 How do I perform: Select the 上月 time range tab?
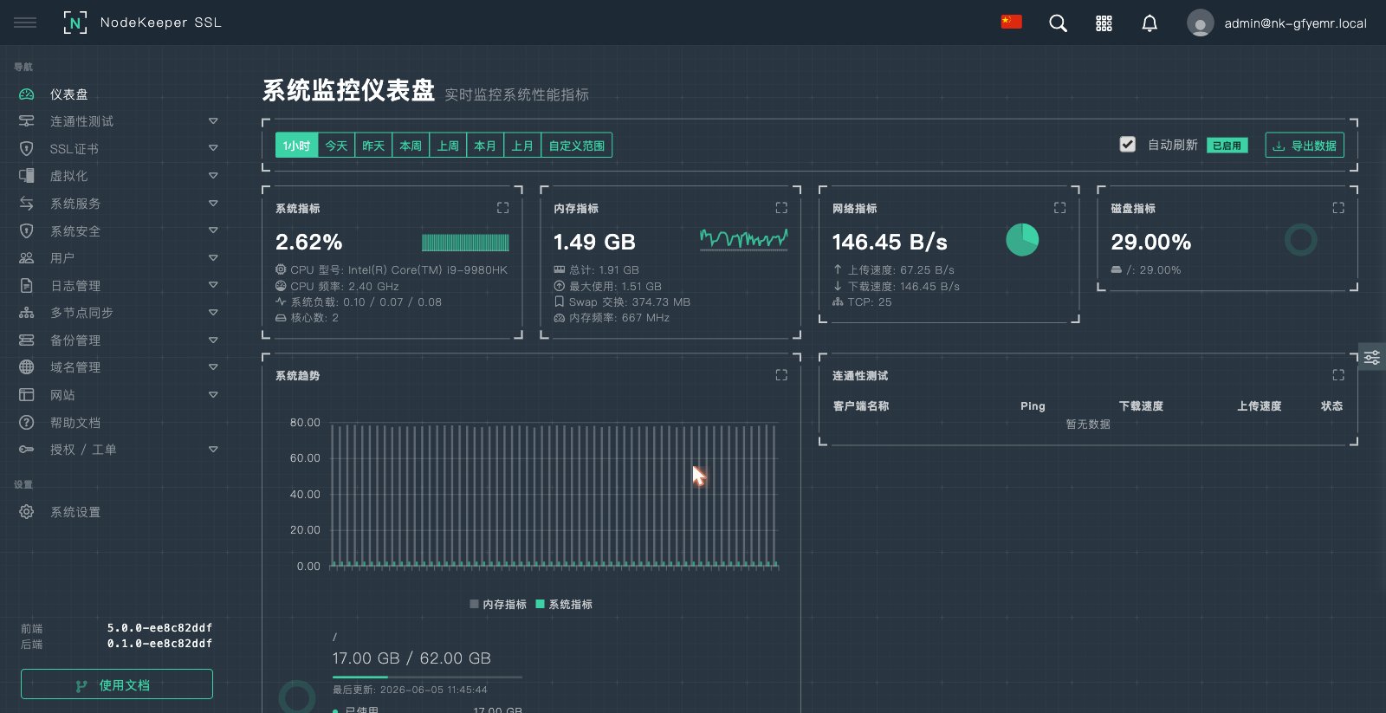pyautogui.click(x=522, y=146)
